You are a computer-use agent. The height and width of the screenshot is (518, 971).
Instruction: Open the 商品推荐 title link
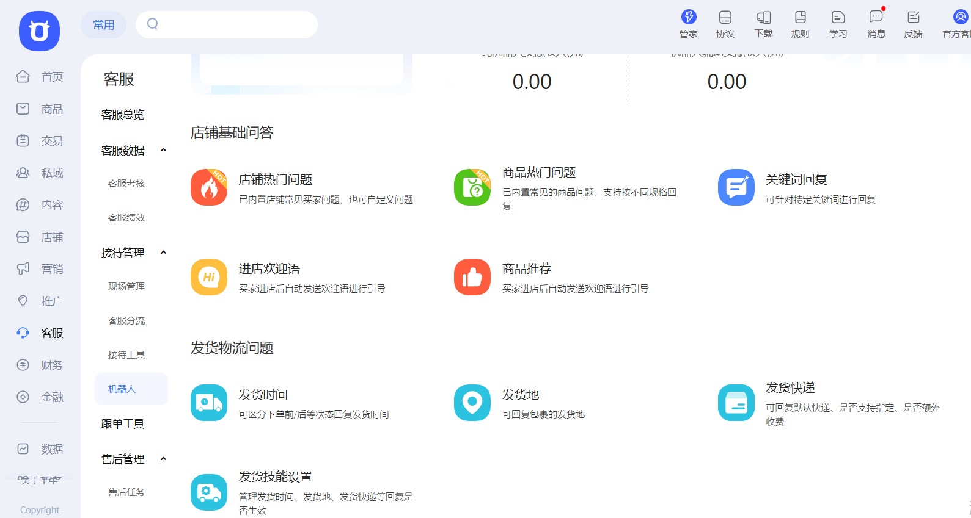pyautogui.click(x=527, y=269)
